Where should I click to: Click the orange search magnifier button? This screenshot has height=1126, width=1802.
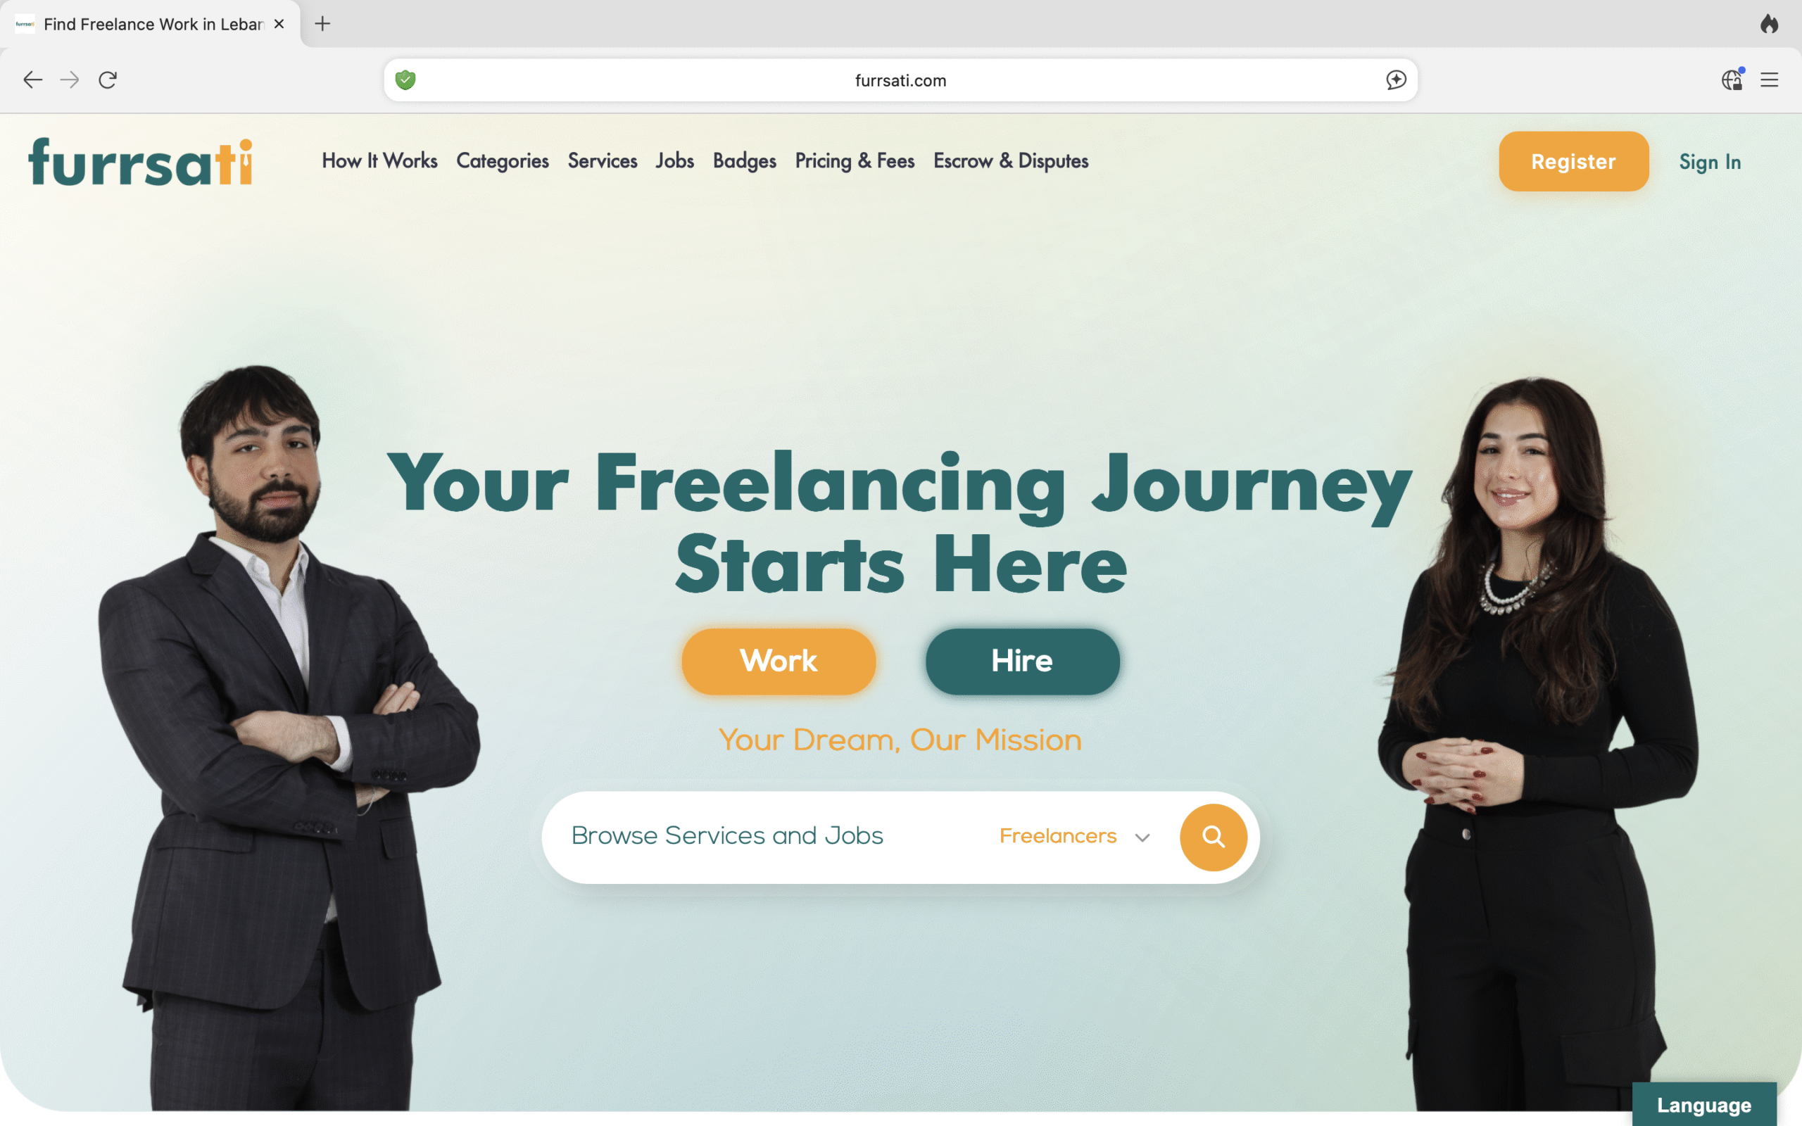pyautogui.click(x=1213, y=837)
